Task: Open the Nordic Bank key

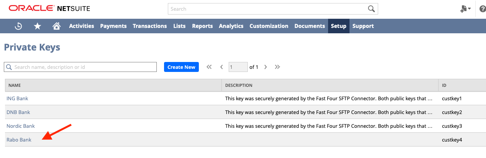Action: coord(21,126)
